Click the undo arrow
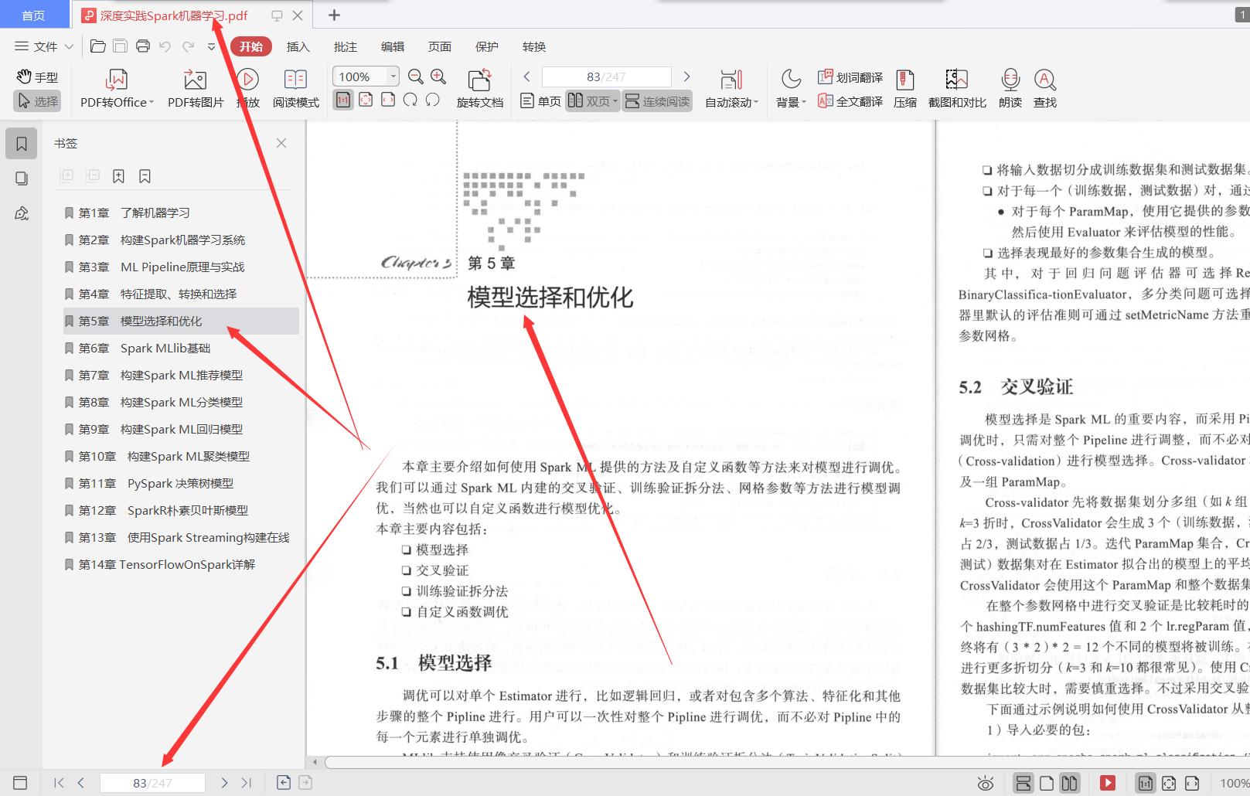Image resolution: width=1250 pixels, height=796 pixels. [x=165, y=46]
